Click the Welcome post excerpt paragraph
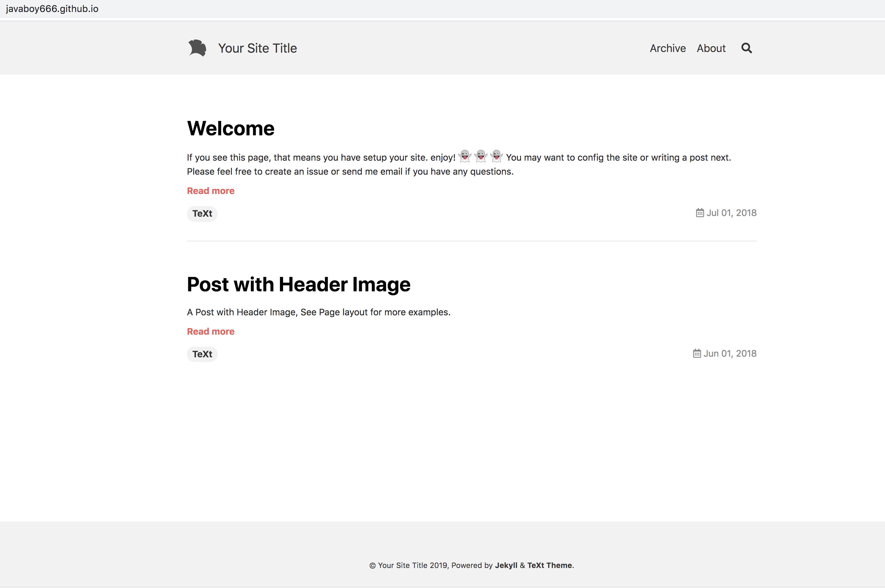This screenshot has height=588, width=885. pos(459,164)
